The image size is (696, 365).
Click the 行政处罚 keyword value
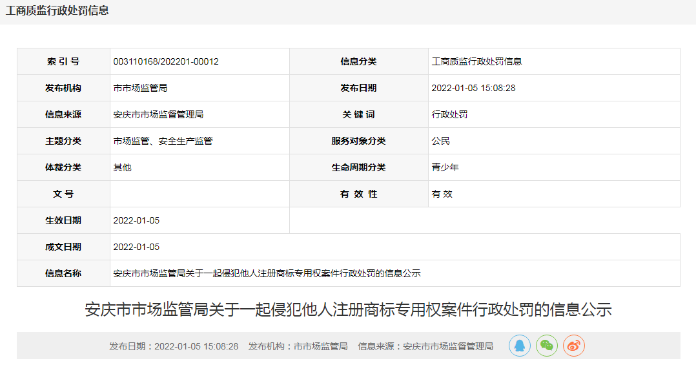click(x=449, y=114)
